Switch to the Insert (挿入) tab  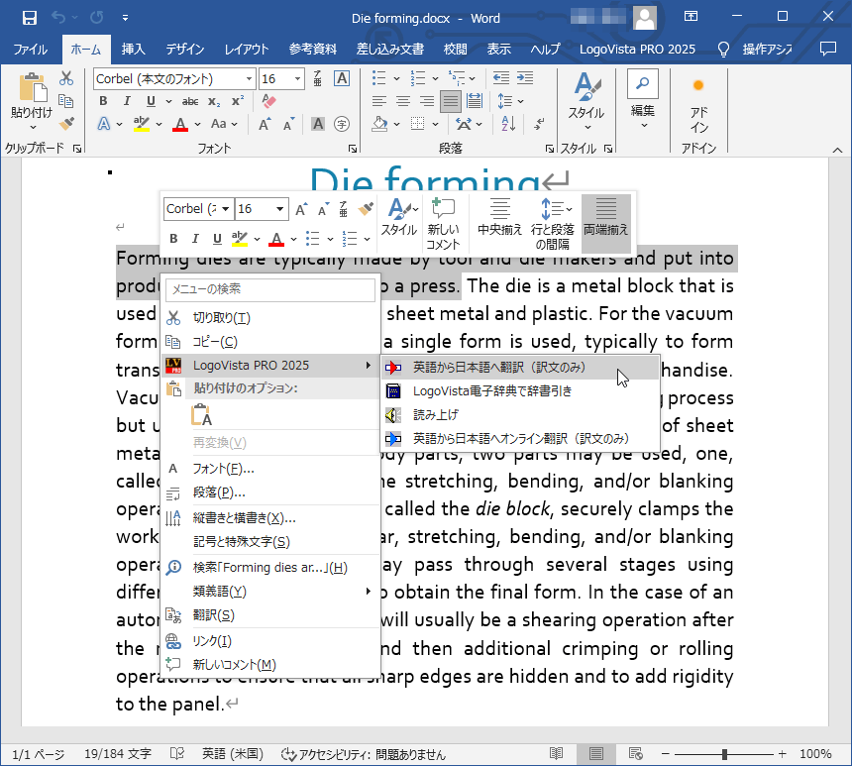pos(133,50)
